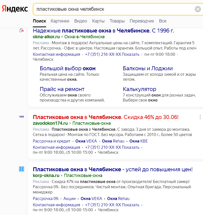Open Контактная информация for zavodokon174.ru
The width and height of the screenshot is (203, 215).
click(x=56, y=147)
